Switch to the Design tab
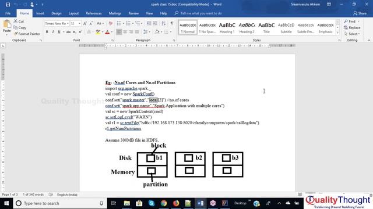The height and width of the screenshot is (209, 373). 57,13
